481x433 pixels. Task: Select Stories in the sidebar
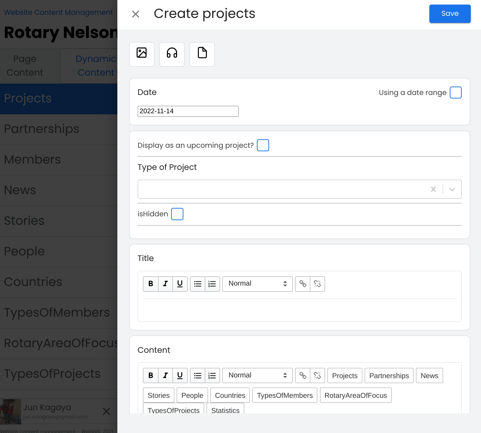[x=59, y=221]
